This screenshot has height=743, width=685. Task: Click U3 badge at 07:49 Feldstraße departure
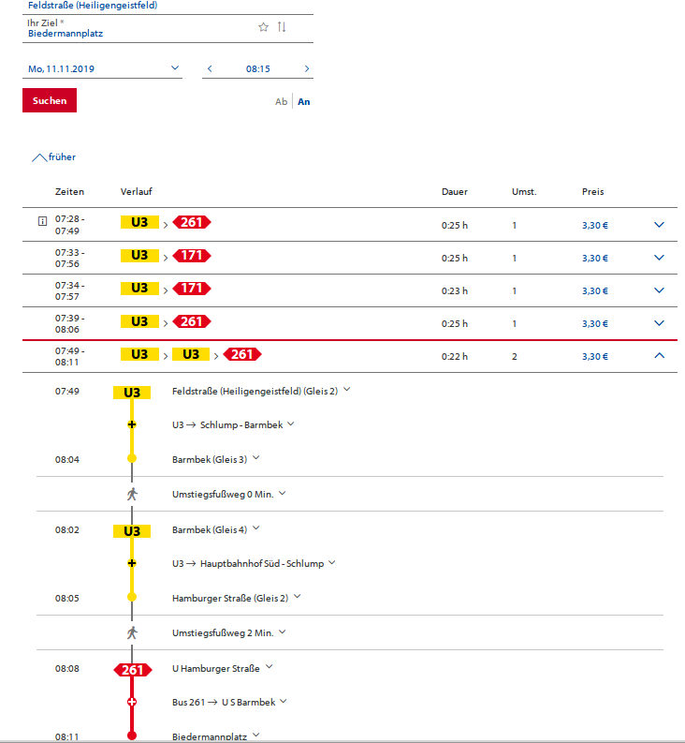[132, 393]
